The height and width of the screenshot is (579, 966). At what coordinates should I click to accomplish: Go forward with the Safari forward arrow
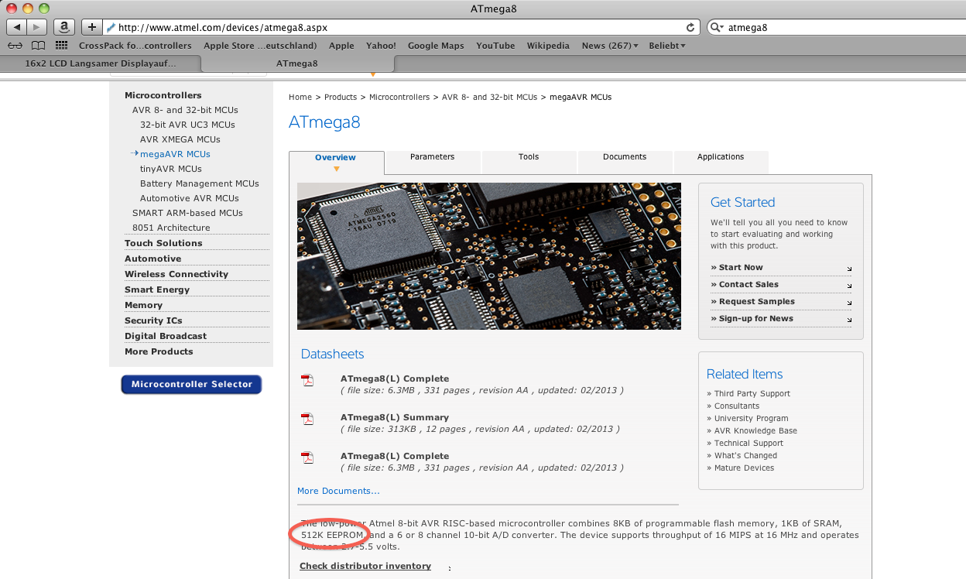pyautogui.click(x=37, y=27)
